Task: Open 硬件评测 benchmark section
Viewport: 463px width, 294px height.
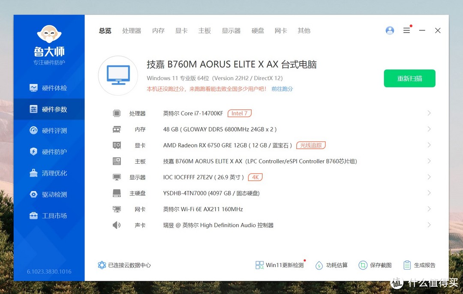Action: (49, 130)
